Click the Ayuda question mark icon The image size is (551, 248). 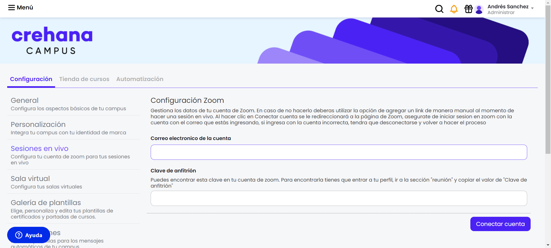pos(19,235)
